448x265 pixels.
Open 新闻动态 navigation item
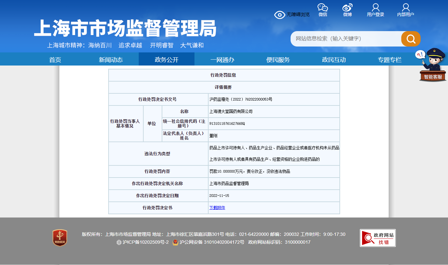(111, 60)
